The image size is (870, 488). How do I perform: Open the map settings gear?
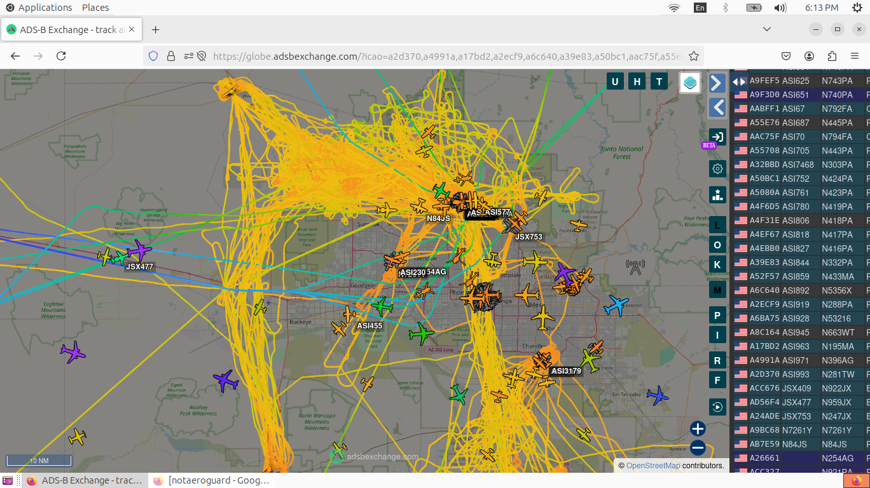pos(718,168)
